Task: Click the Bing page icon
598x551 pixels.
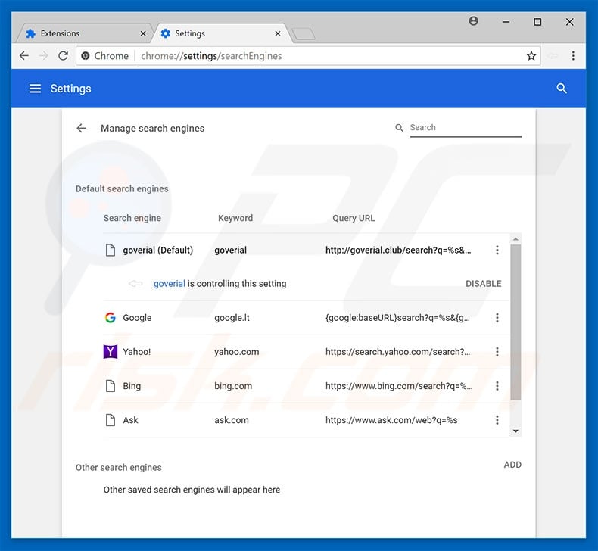Action: 111,386
